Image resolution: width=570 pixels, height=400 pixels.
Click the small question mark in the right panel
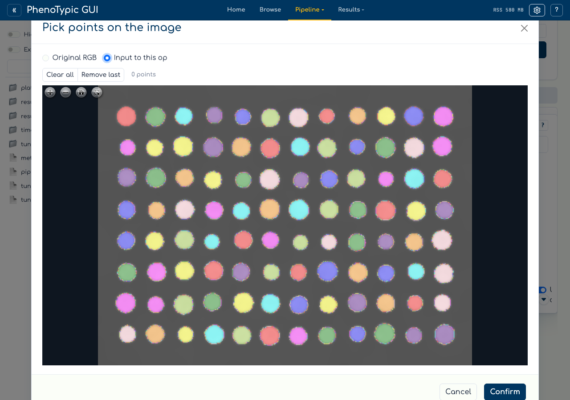tap(542, 125)
